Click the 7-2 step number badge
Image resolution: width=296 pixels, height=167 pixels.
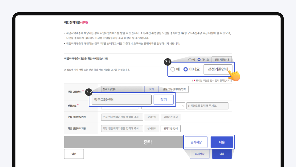(x=89, y=92)
